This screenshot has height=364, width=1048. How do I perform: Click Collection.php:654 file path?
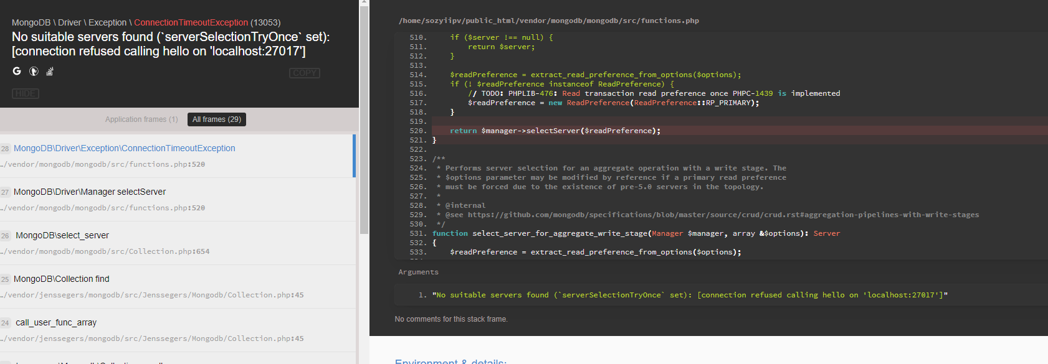pyautogui.click(x=105, y=251)
